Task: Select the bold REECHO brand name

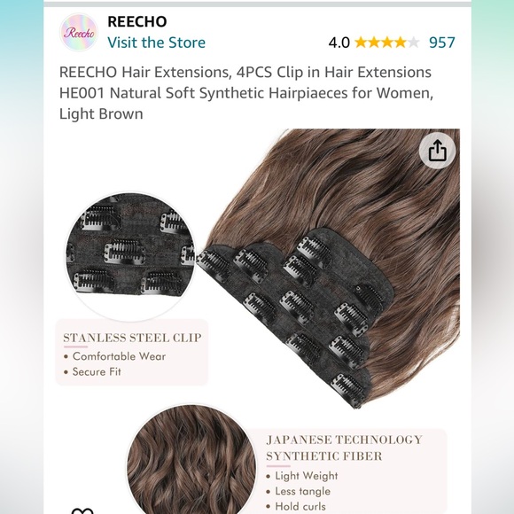Action: pyautogui.click(x=137, y=21)
